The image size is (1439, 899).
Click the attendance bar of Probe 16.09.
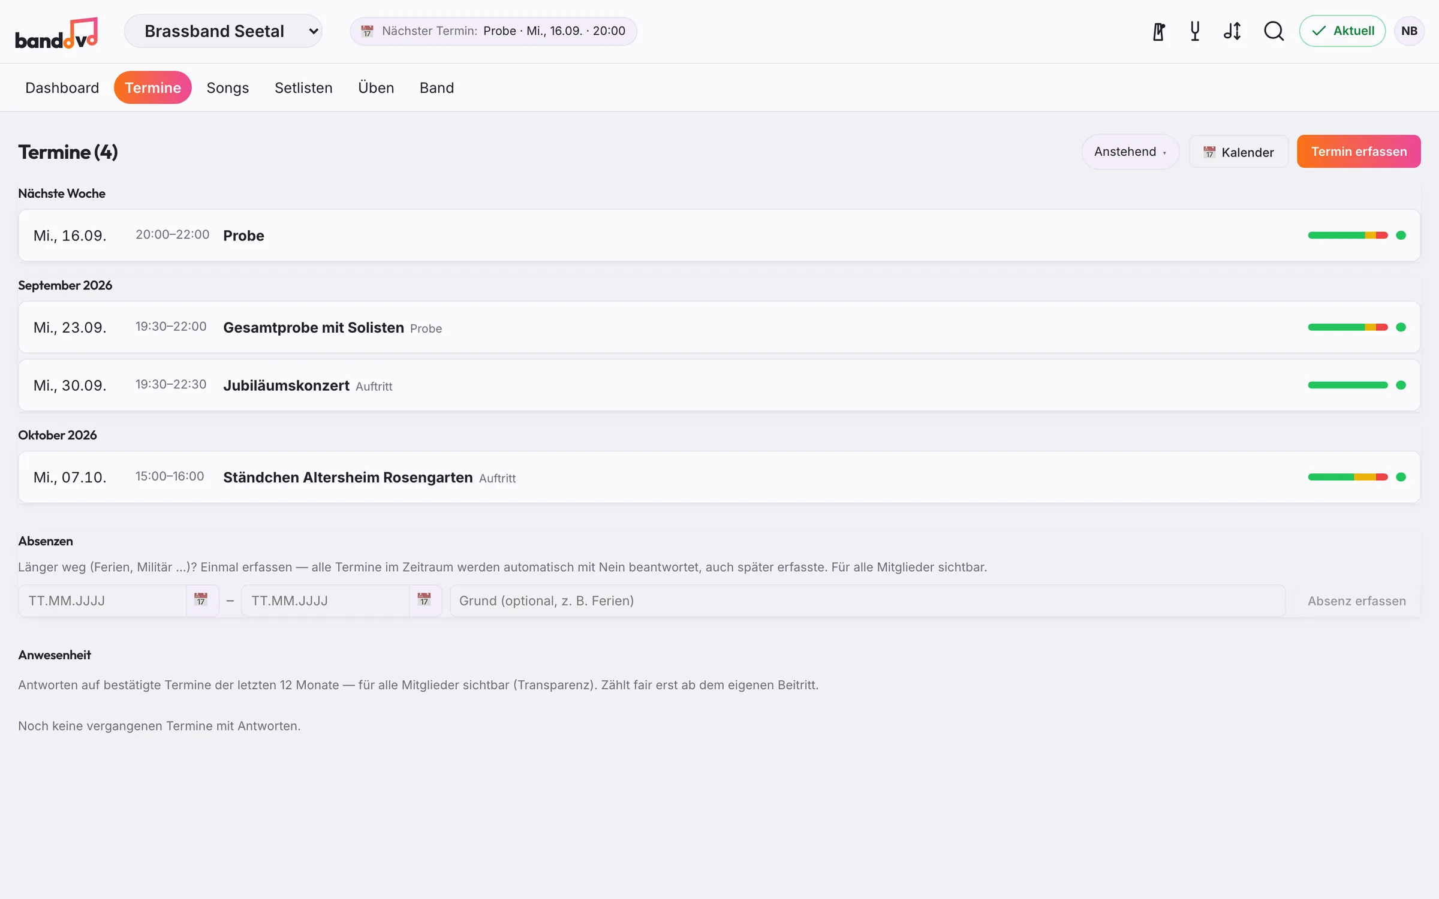1348,235
